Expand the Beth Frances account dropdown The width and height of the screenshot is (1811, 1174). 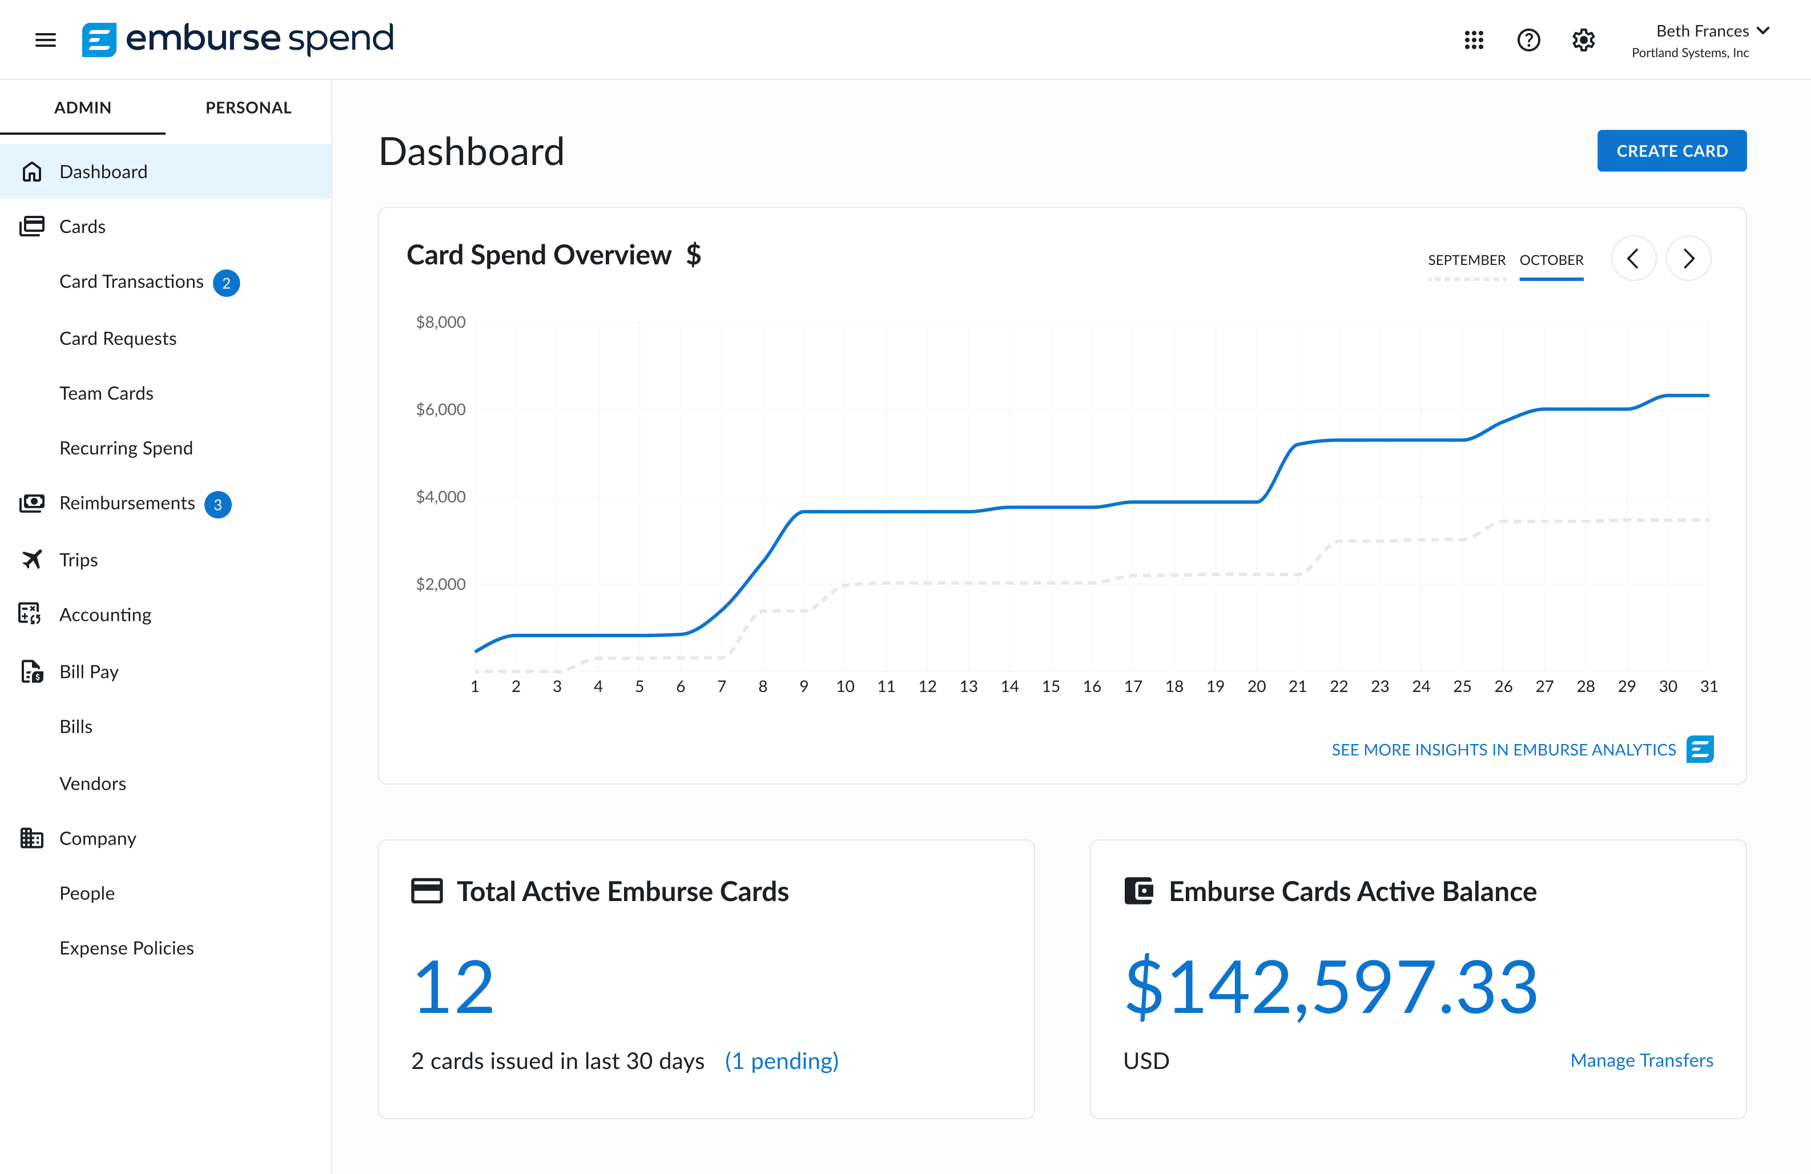(x=1763, y=31)
